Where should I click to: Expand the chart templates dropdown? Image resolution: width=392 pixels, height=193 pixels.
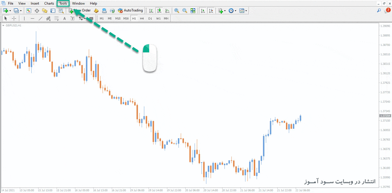pos(246,11)
